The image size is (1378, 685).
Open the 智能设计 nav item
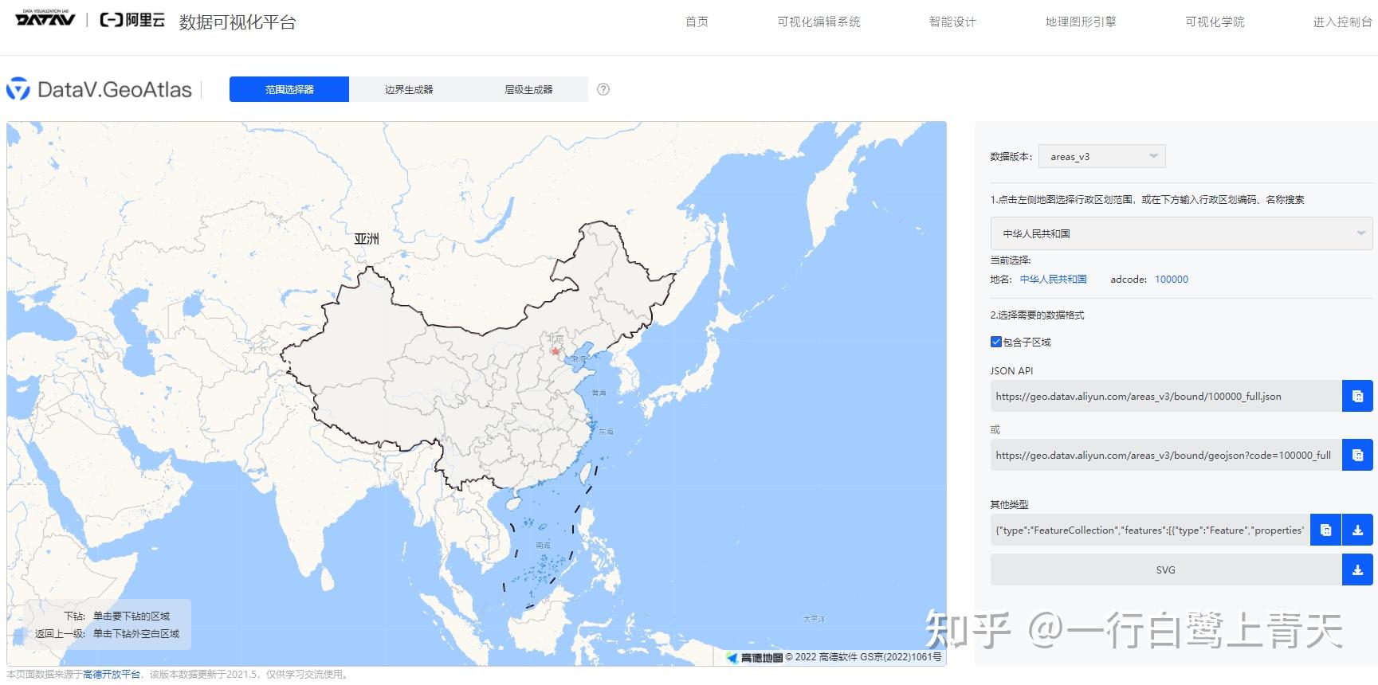coord(952,22)
